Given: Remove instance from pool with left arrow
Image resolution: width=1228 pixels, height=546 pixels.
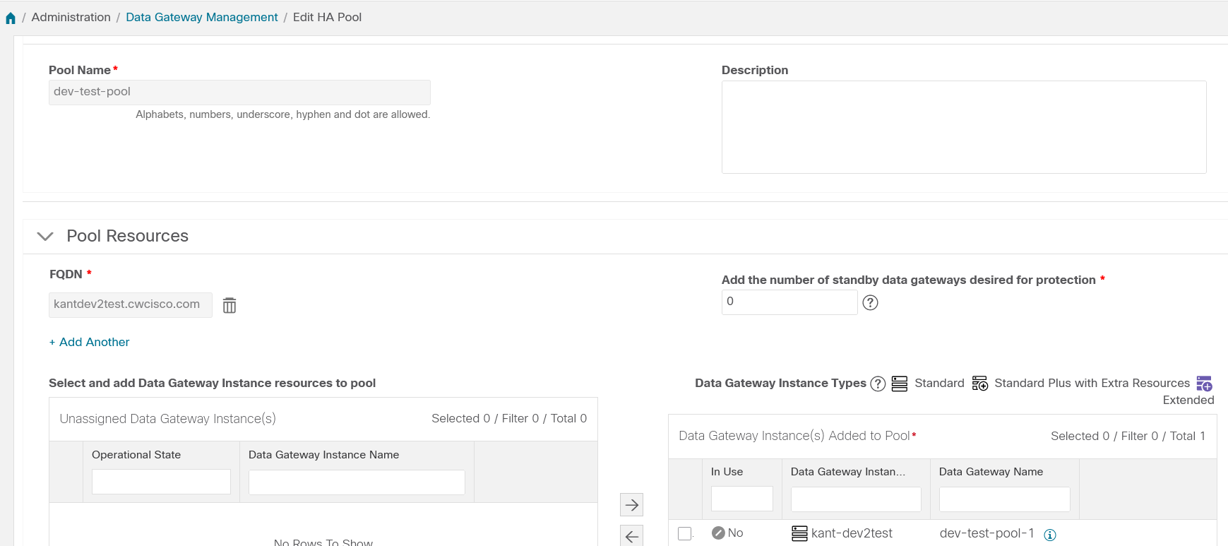Looking at the screenshot, I should (x=632, y=536).
